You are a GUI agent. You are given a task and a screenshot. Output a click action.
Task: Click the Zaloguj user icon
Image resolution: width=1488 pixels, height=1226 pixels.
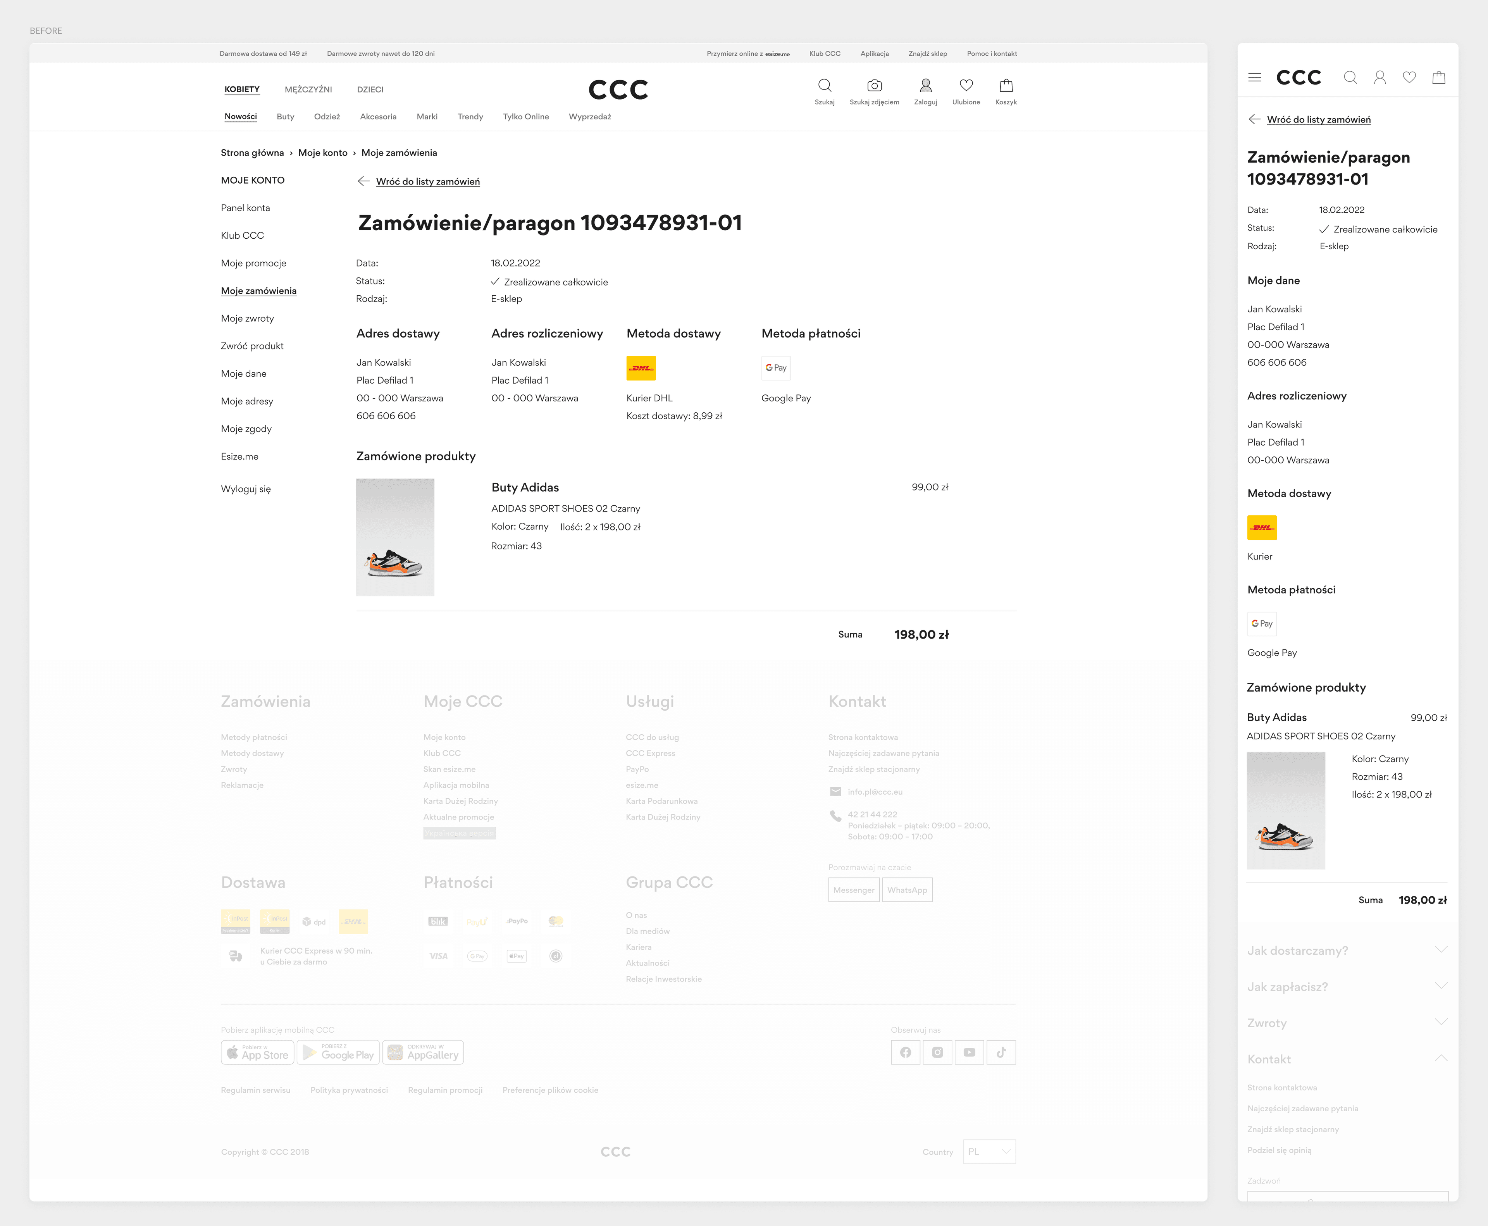tap(925, 86)
